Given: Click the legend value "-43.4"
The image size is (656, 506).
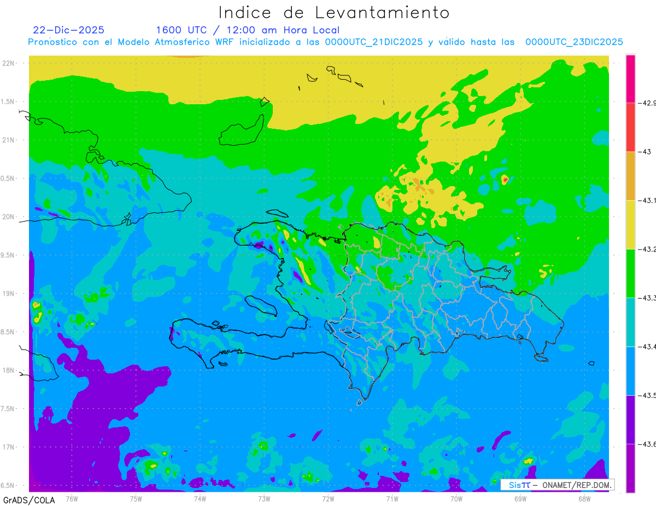Looking at the screenshot, I should [647, 347].
